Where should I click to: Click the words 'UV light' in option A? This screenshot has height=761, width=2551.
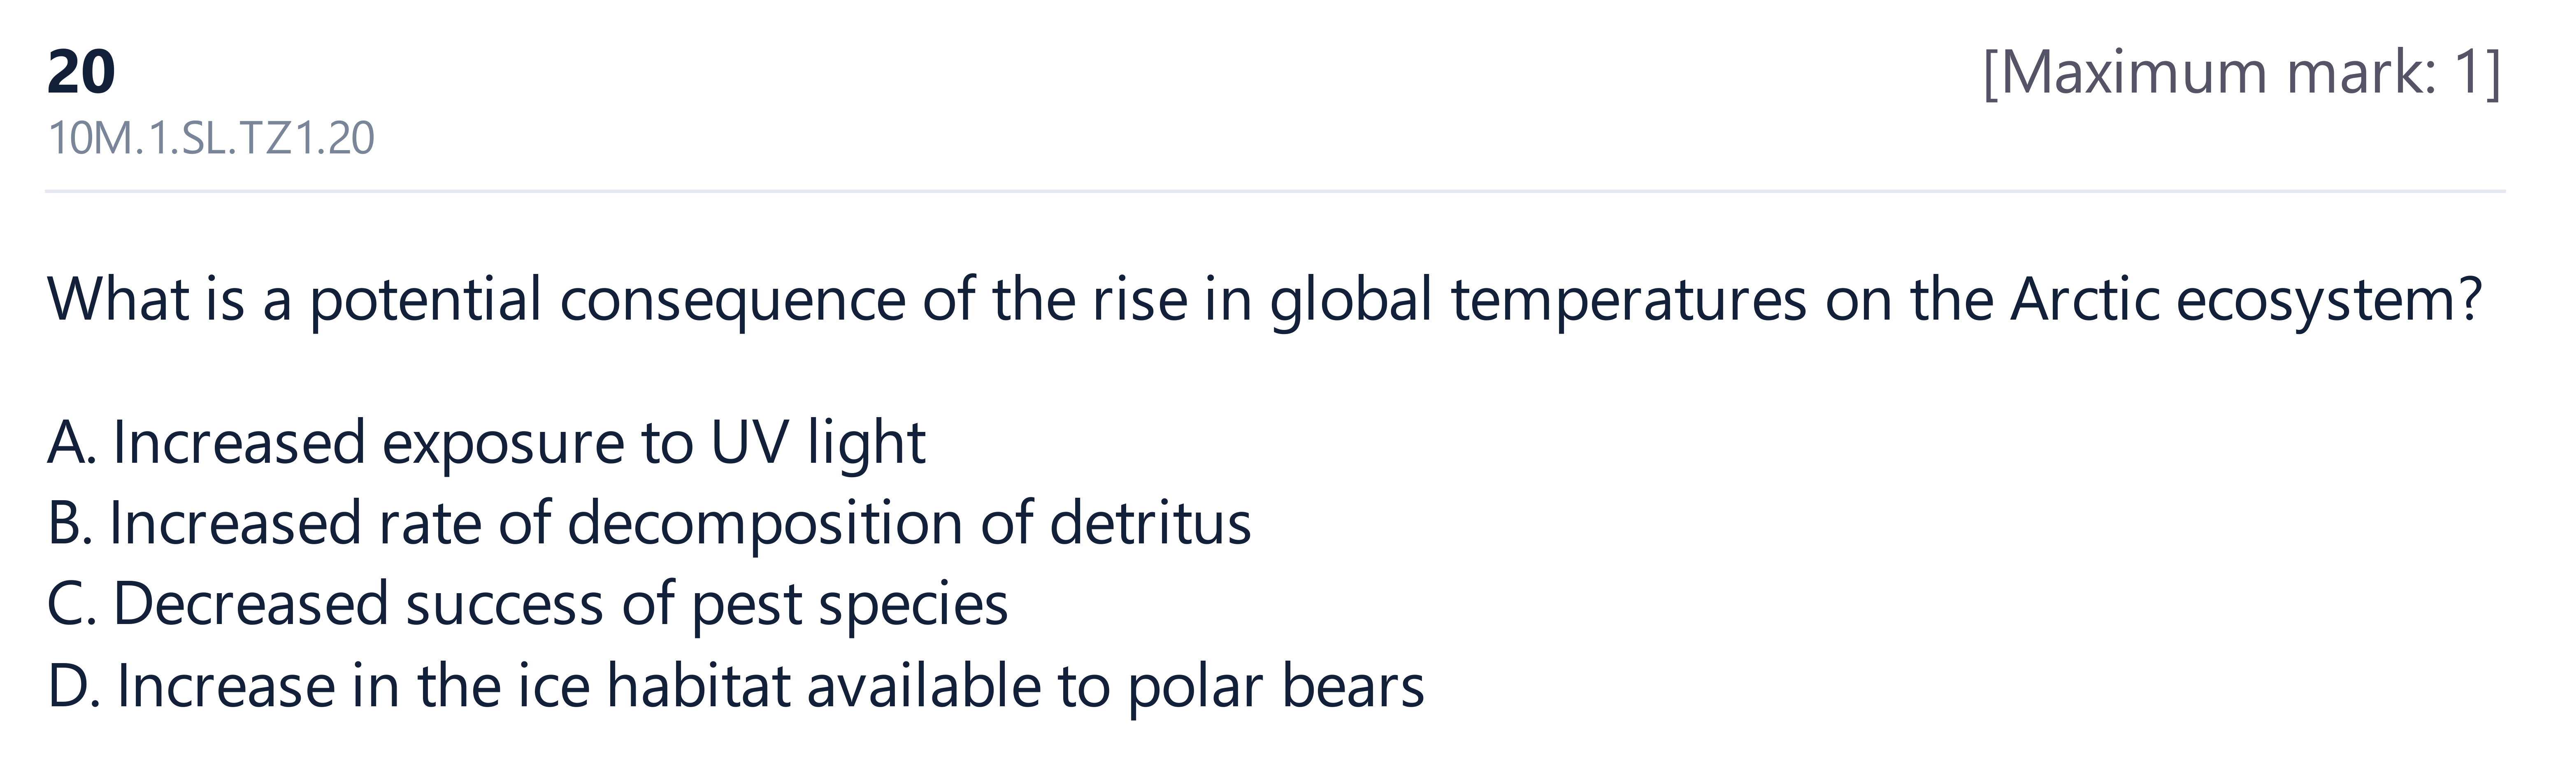[818, 442]
